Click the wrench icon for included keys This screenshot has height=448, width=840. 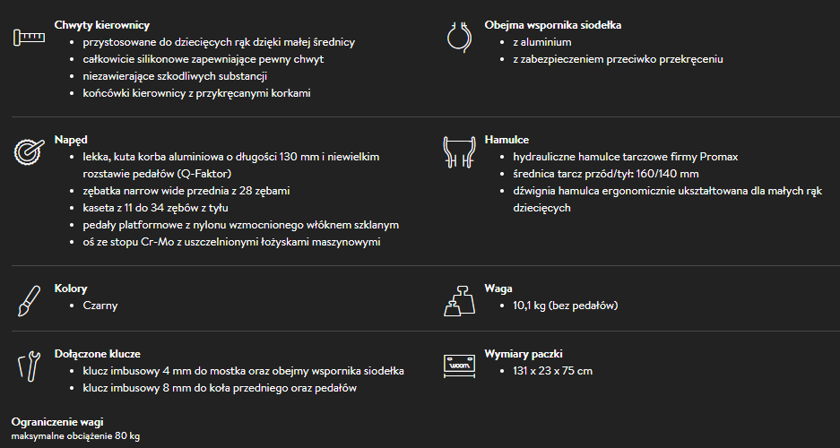(x=29, y=366)
